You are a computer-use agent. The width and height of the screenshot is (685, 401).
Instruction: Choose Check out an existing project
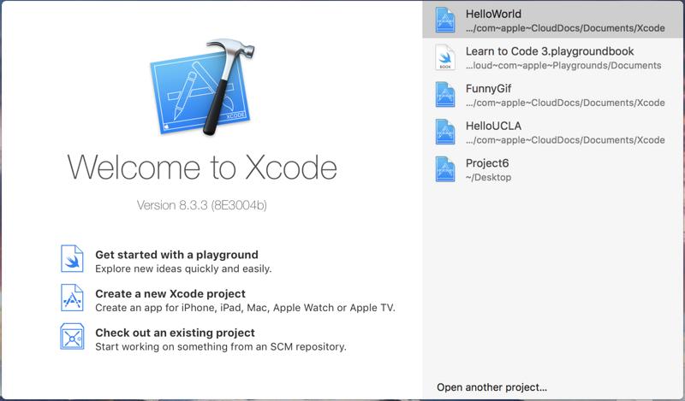pyautogui.click(x=175, y=333)
